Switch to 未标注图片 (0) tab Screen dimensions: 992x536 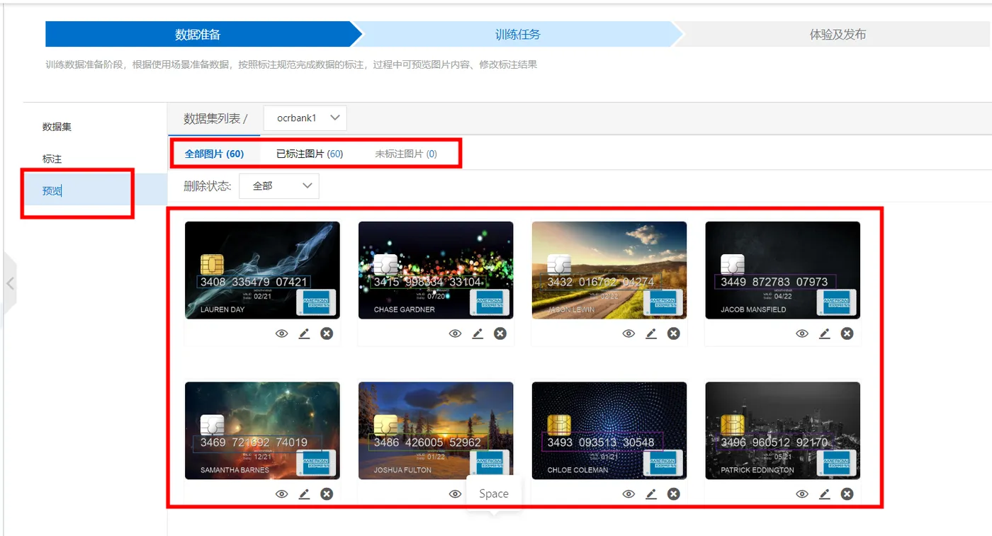(406, 154)
